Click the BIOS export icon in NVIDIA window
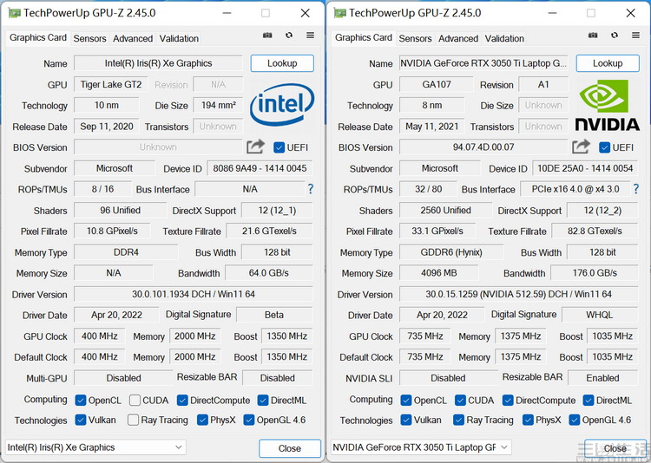 click(x=582, y=147)
